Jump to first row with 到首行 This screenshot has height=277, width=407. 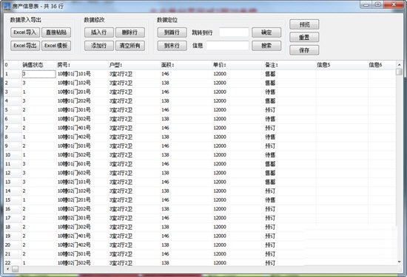pyautogui.click(x=172, y=33)
